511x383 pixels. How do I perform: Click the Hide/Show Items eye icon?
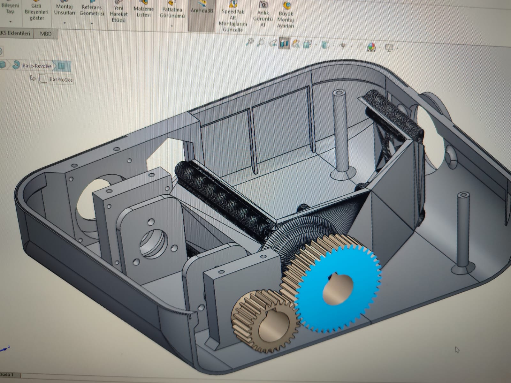tap(343, 46)
